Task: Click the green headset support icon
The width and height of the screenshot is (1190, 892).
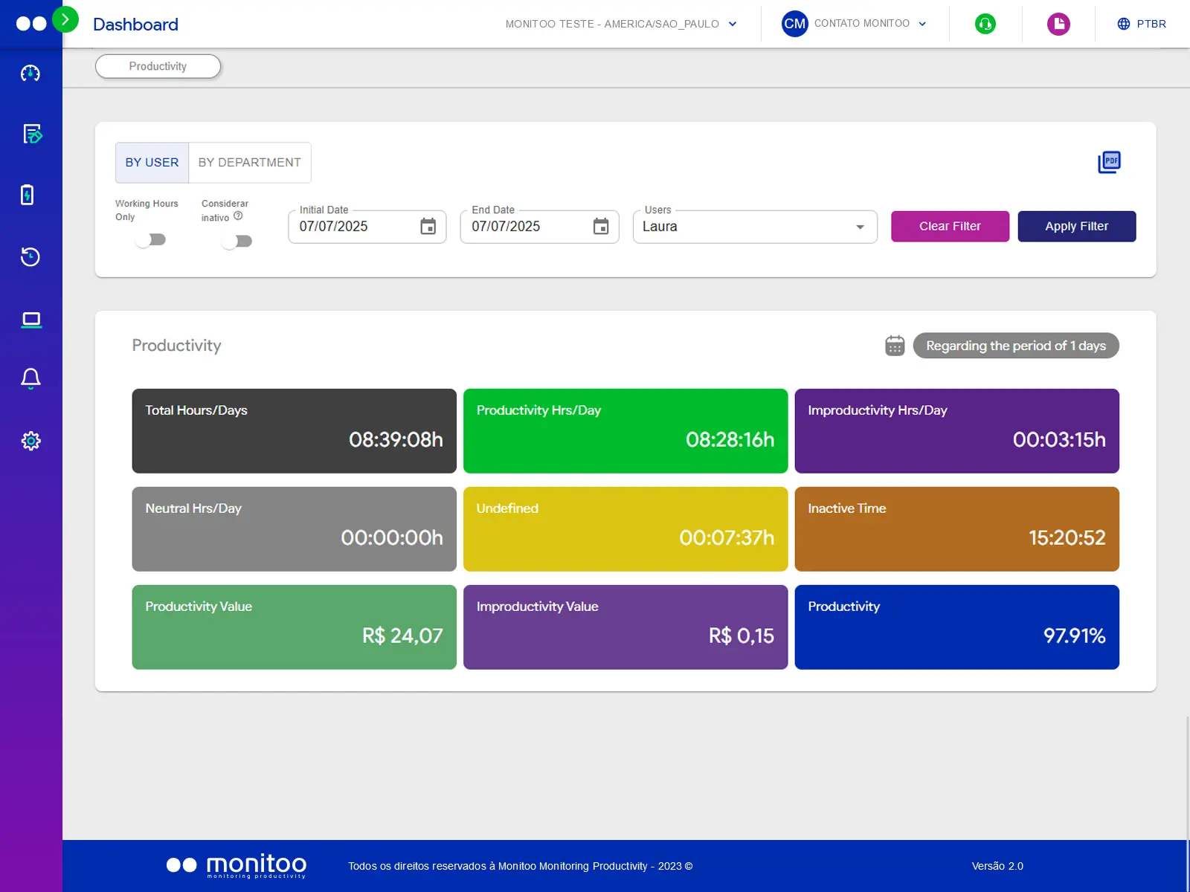Action: [985, 24]
